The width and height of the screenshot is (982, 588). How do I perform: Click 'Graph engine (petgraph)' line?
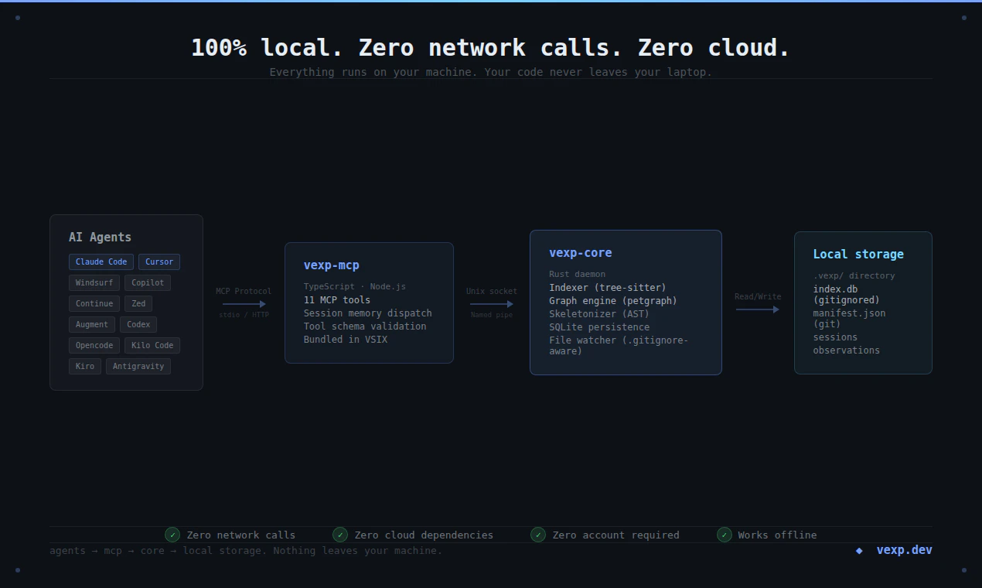tap(613, 300)
